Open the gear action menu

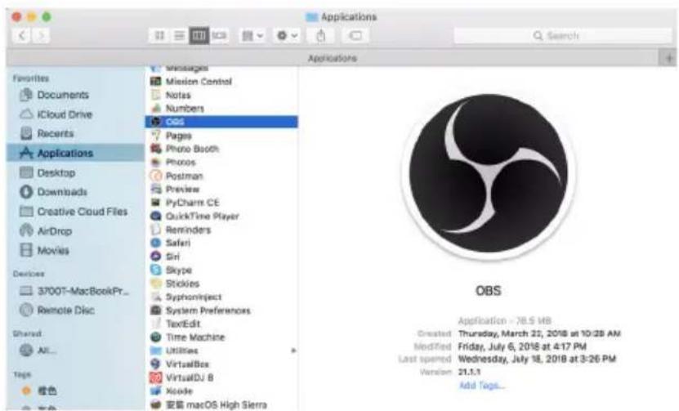[x=287, y=35]
